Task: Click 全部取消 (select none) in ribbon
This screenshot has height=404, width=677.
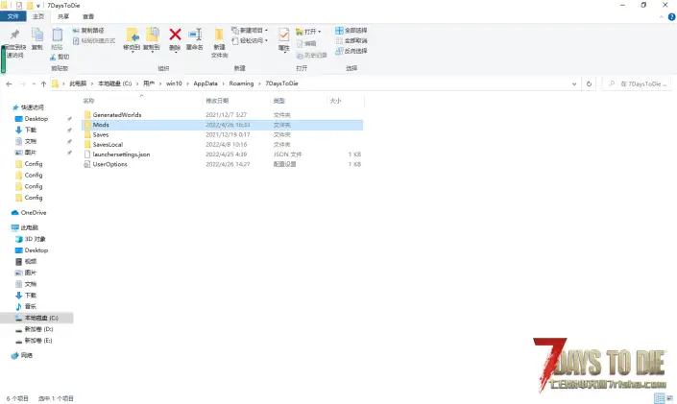Action: click(351, 40)
